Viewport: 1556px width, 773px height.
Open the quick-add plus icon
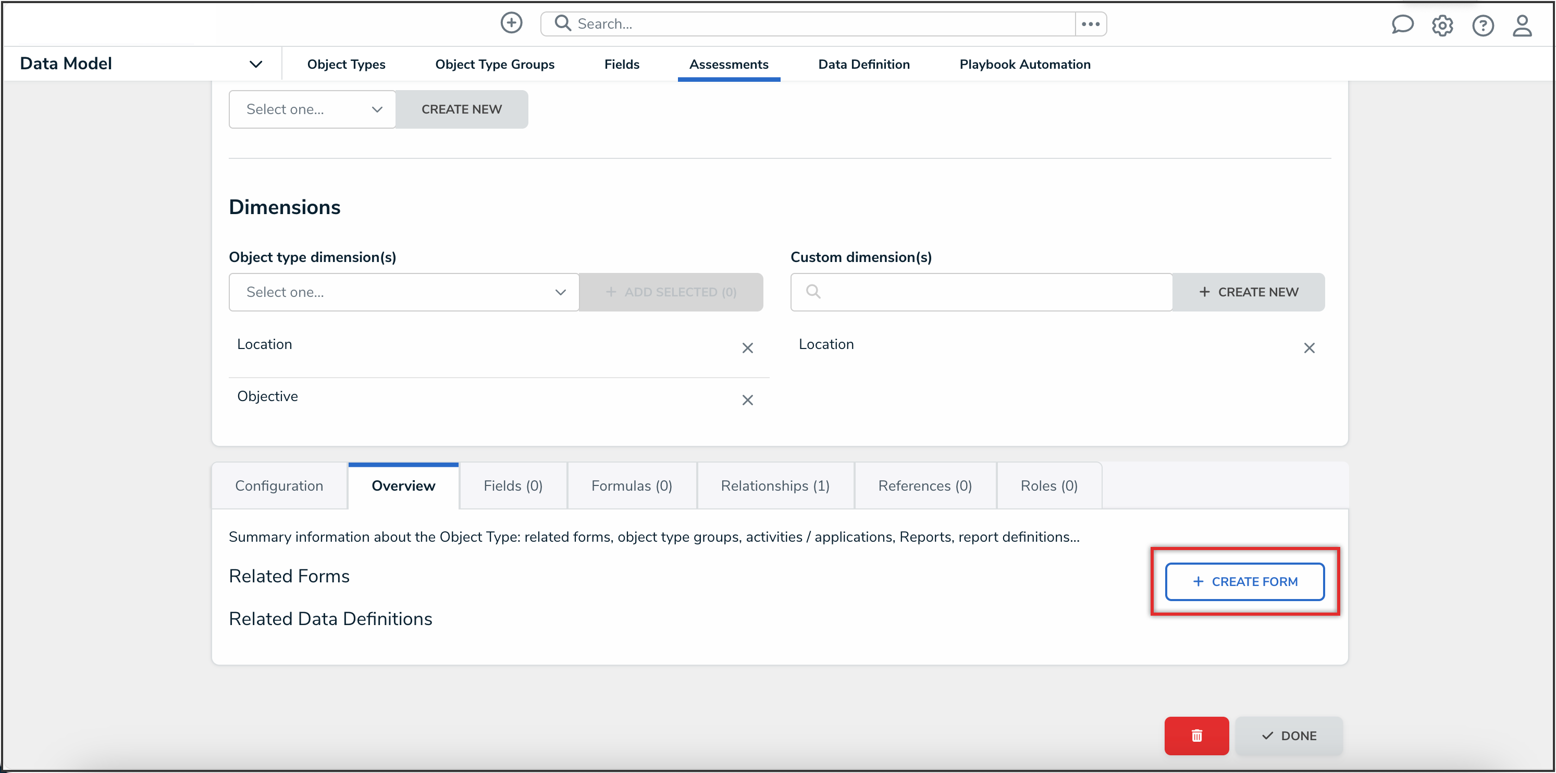pos(511,23)
